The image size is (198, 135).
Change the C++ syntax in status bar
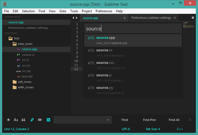tap(180, 129)
